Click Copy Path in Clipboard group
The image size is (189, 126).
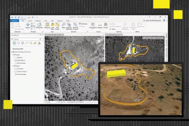[x=20, y=29]
